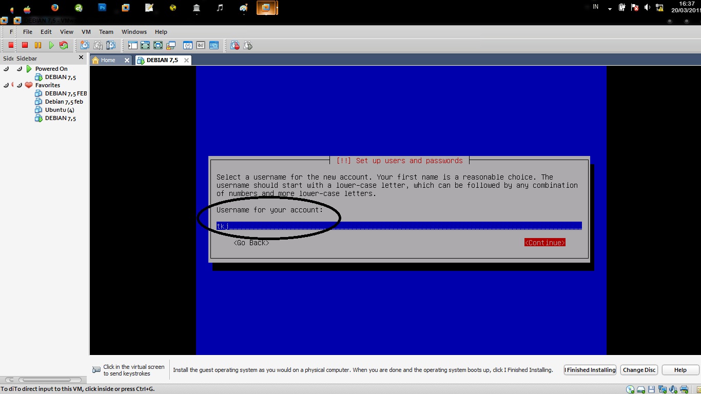Click the Change Disc button

pos(638,370)
